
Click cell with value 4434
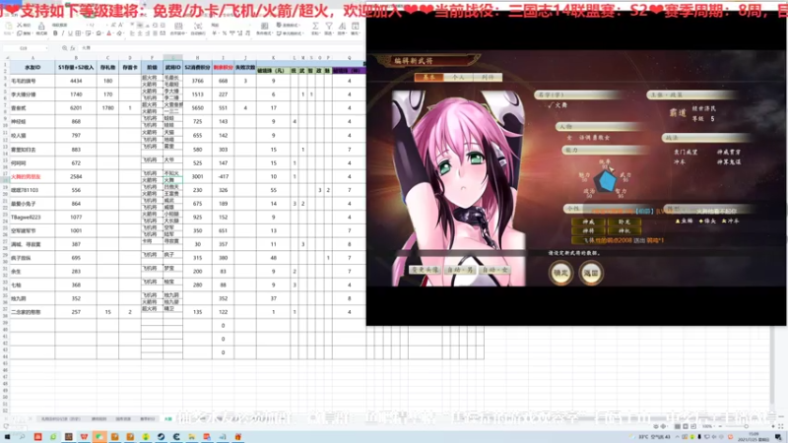(x=76, y=81)
